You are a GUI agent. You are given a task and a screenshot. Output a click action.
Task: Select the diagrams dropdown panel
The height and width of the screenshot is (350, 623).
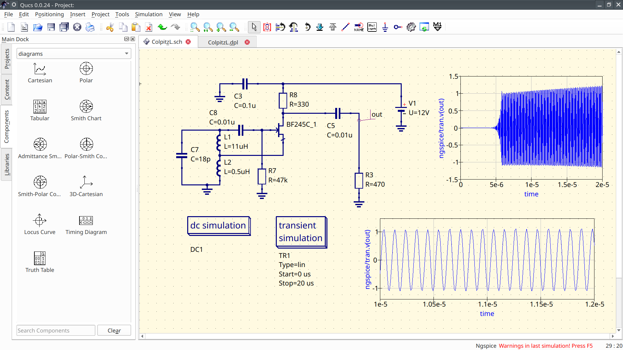click(x=73, y=53)
